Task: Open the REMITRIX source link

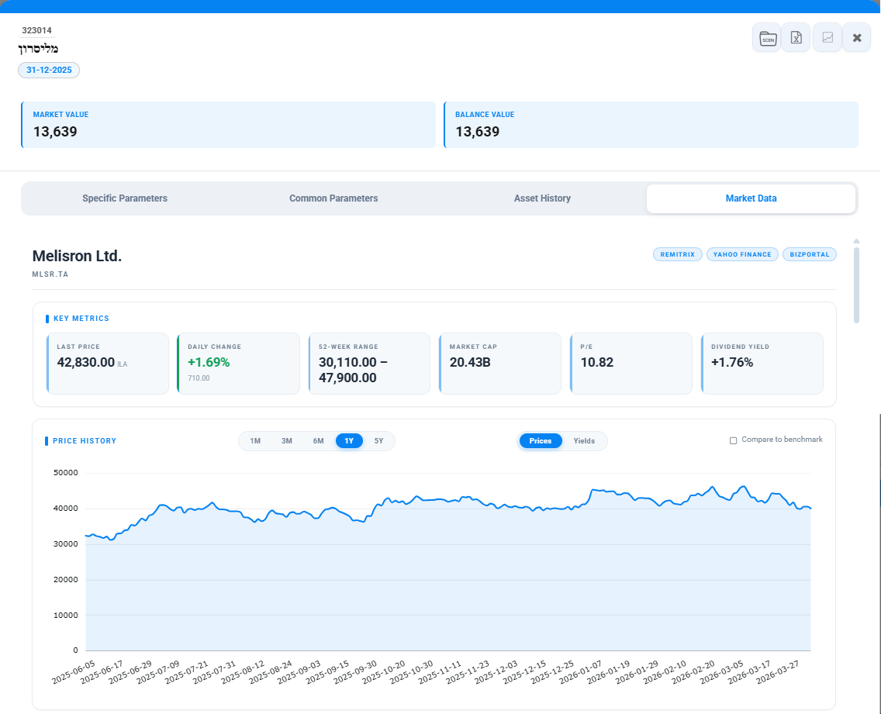Action: 678,254
